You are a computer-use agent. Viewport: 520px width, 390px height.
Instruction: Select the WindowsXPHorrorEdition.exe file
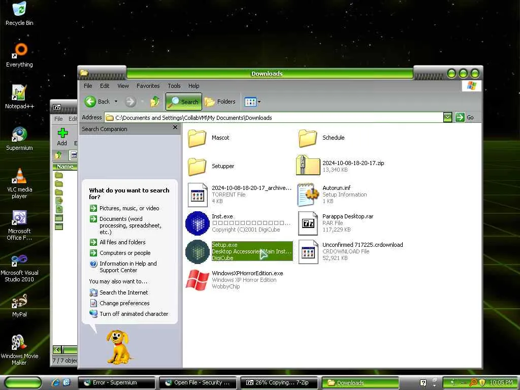click(235, 280)
